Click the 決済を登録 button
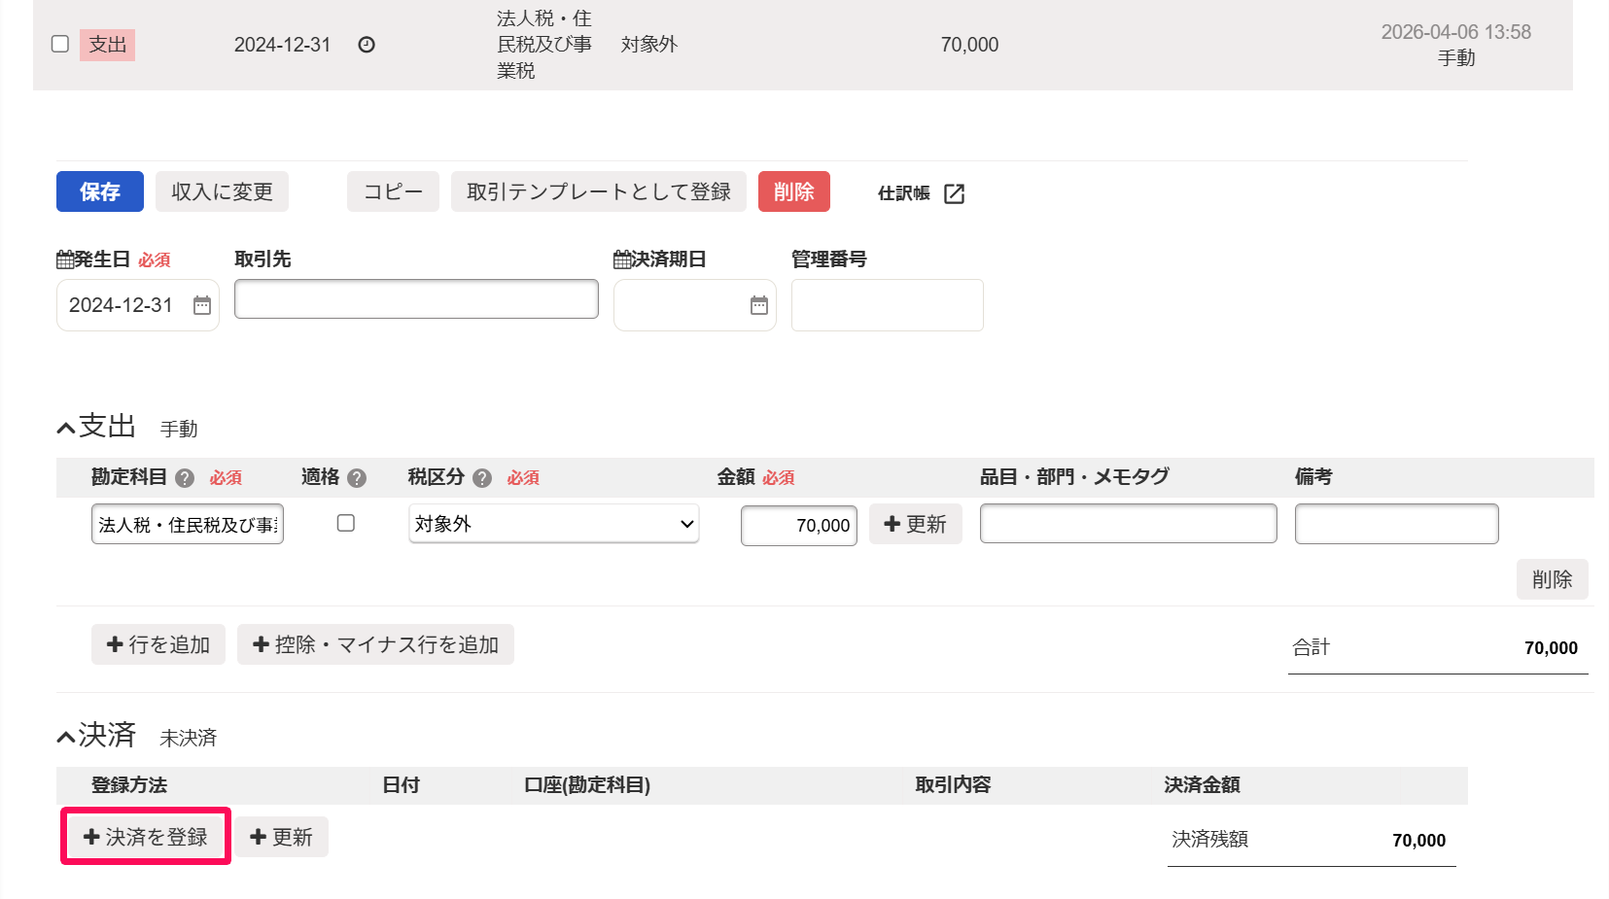The height and width of the screenshot is (899, 1609). [146, 837]
